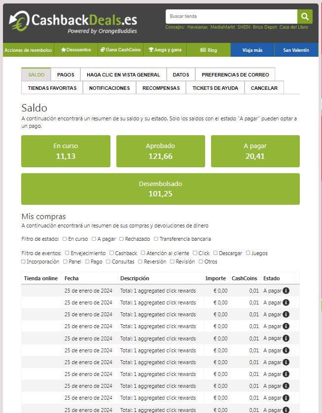Click the Viaja más button
The height and width of the screenshot is (413, 322).
(252, 50)
